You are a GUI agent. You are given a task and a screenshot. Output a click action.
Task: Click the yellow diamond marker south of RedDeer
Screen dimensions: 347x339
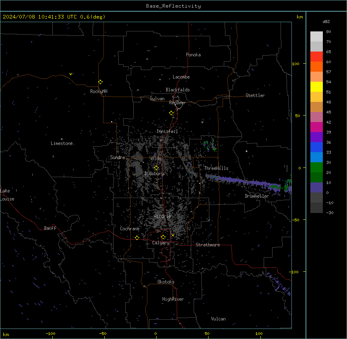coord(171,113)
